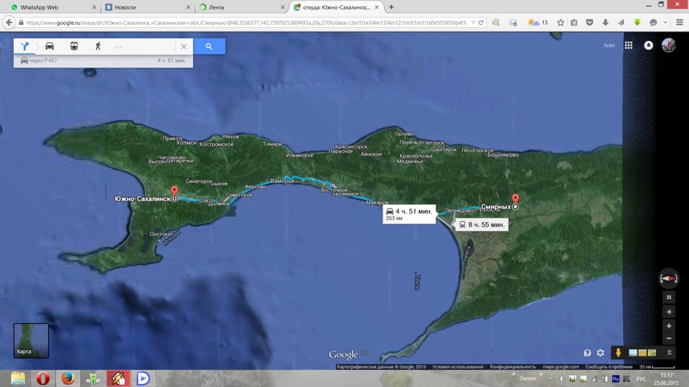Viewport: 689px width, 387px height.
Task: Toggle tilt view grid button
Action: [669, 297]
